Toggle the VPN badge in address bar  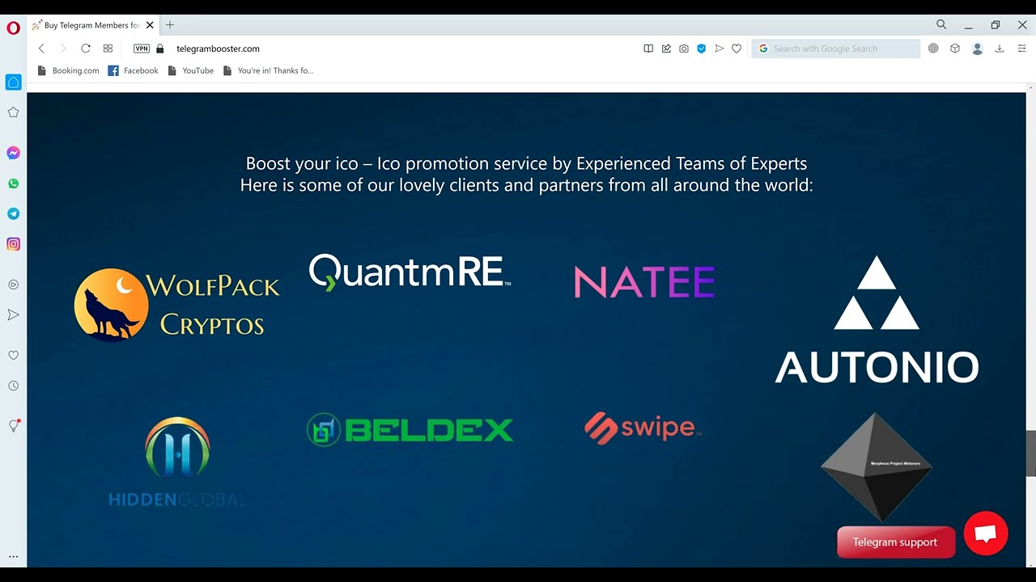click(142, 48)
